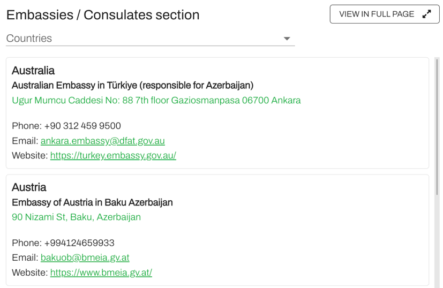Viewport: 443px width, 288px height.
Task: Click the Email label in the Austria card
Action: coord(25,257)
